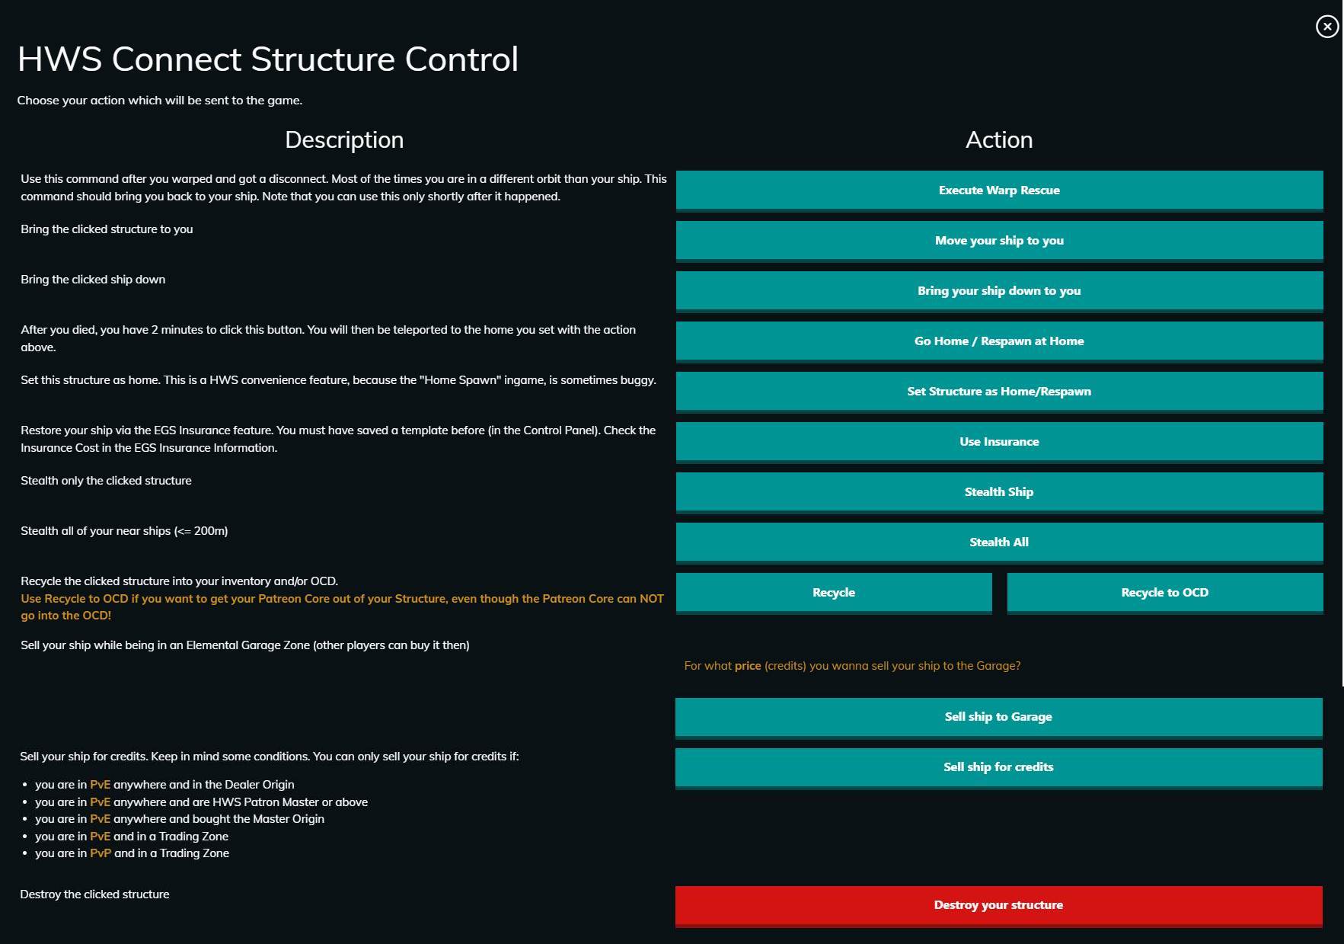Click the HWS Connect Structure Control title
Viewport: 1344px width, 944px height.
click(268, 59)
